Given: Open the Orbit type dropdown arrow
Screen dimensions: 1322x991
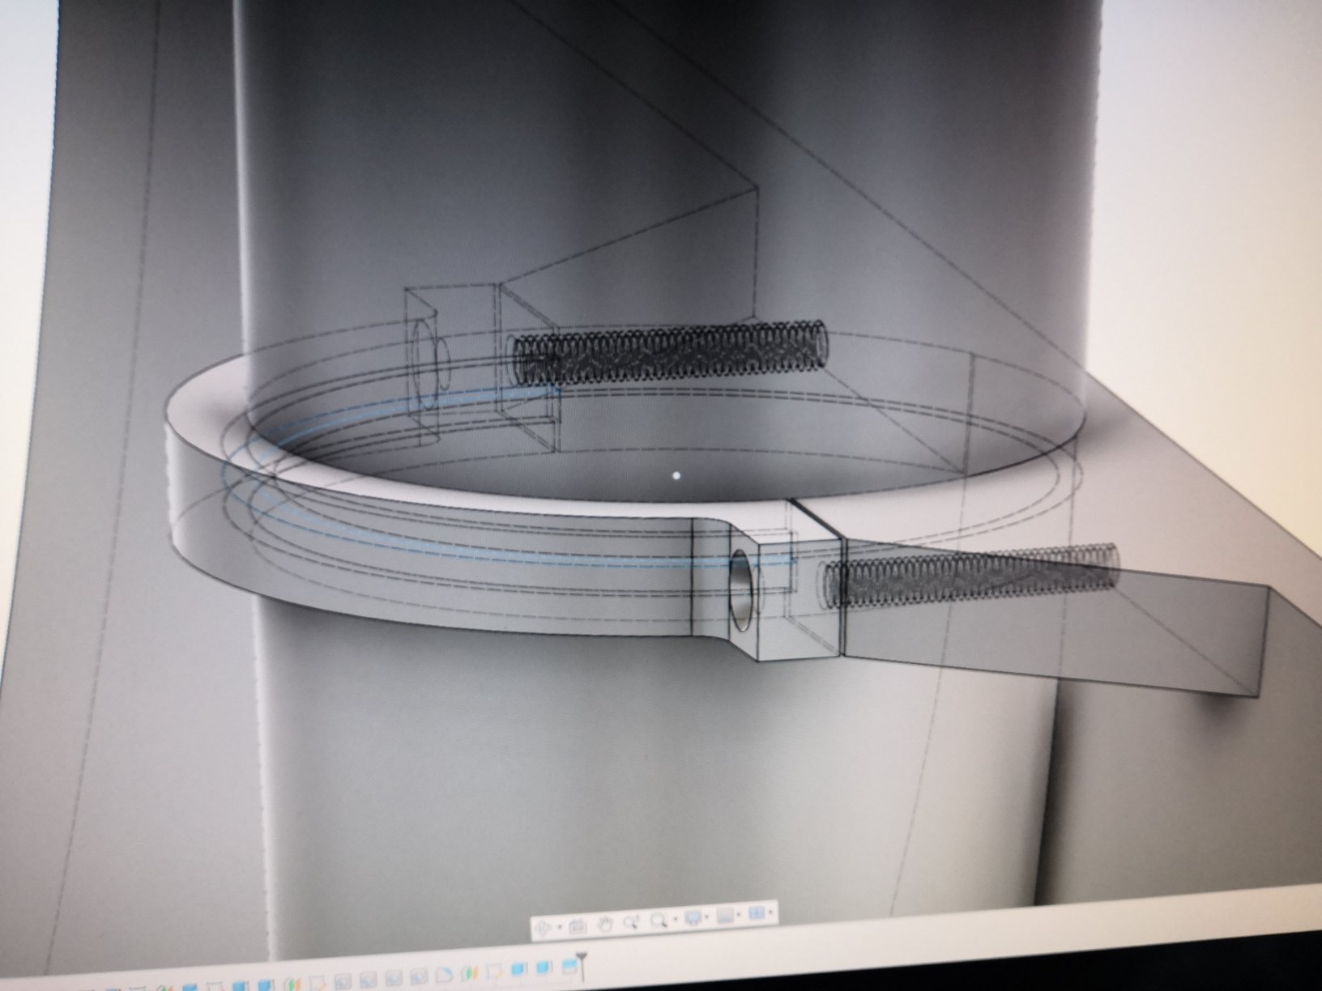Looking at the screenshot, I should (560, 927).
